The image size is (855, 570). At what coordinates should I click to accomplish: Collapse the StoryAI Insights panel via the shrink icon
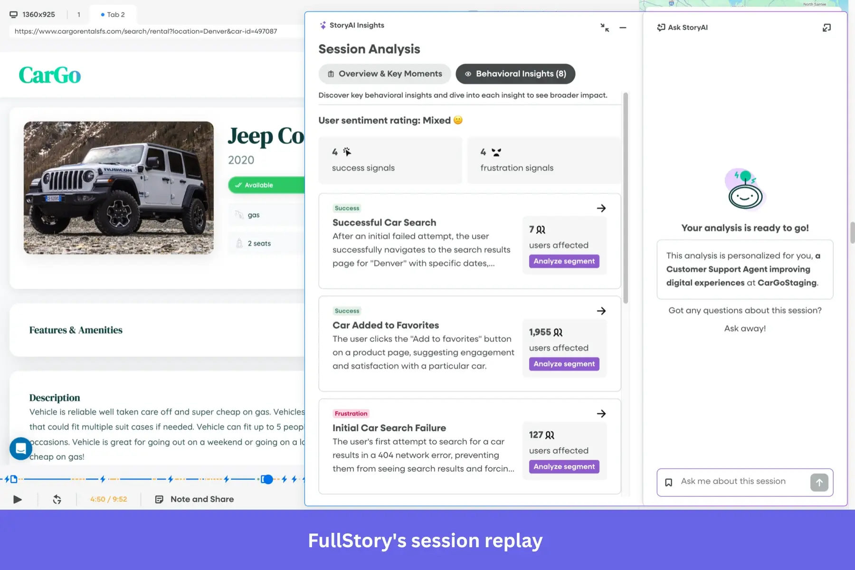(x=604, y=28)
